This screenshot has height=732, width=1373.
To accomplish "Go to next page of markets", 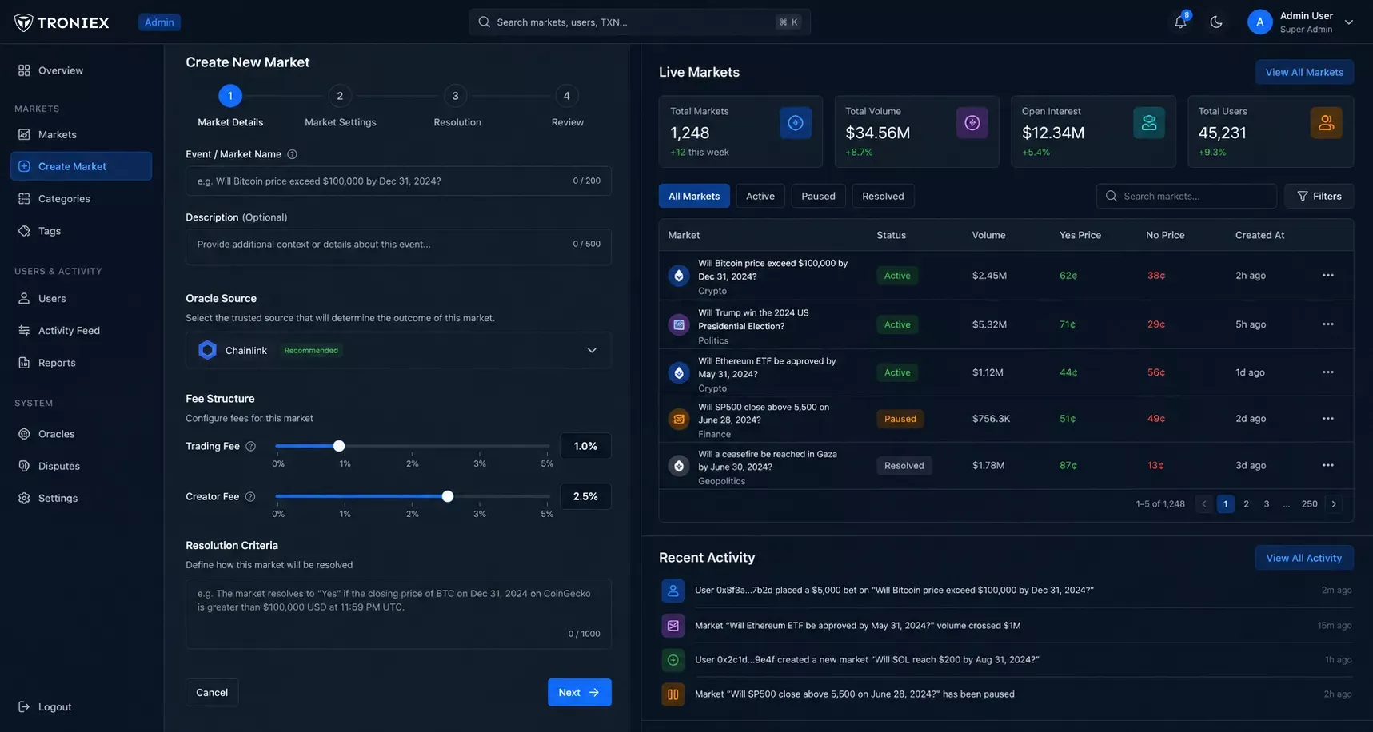I will coord(1334,503).
